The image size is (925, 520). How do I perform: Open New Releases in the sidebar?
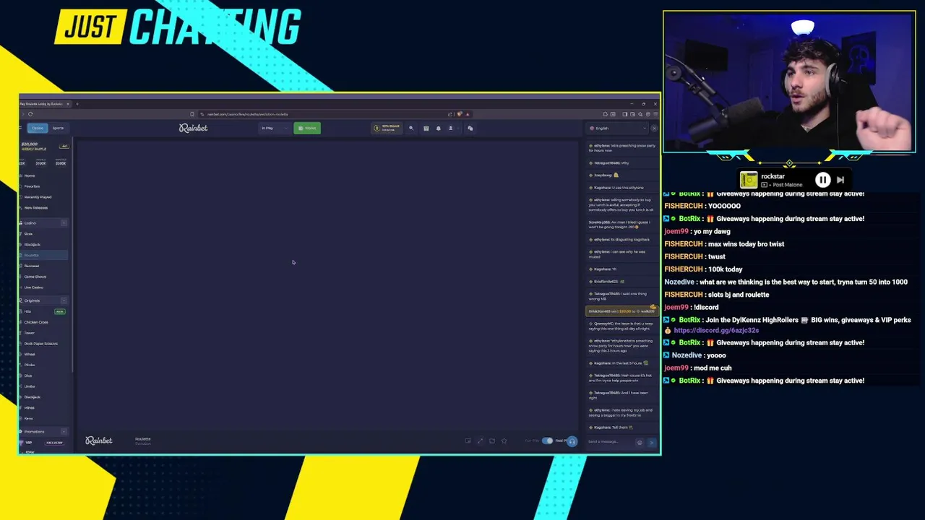click(x=36, y=207)
